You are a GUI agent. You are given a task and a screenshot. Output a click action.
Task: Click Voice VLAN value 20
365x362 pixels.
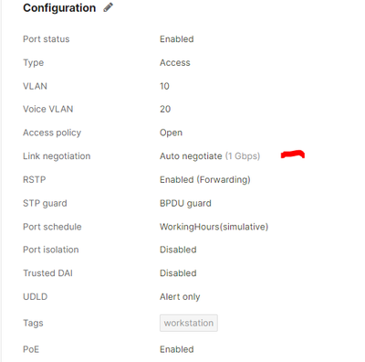coord(165,109)
